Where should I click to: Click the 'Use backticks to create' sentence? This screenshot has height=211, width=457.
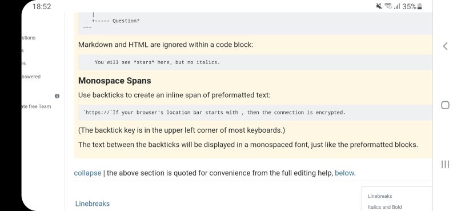click(174, 95)
